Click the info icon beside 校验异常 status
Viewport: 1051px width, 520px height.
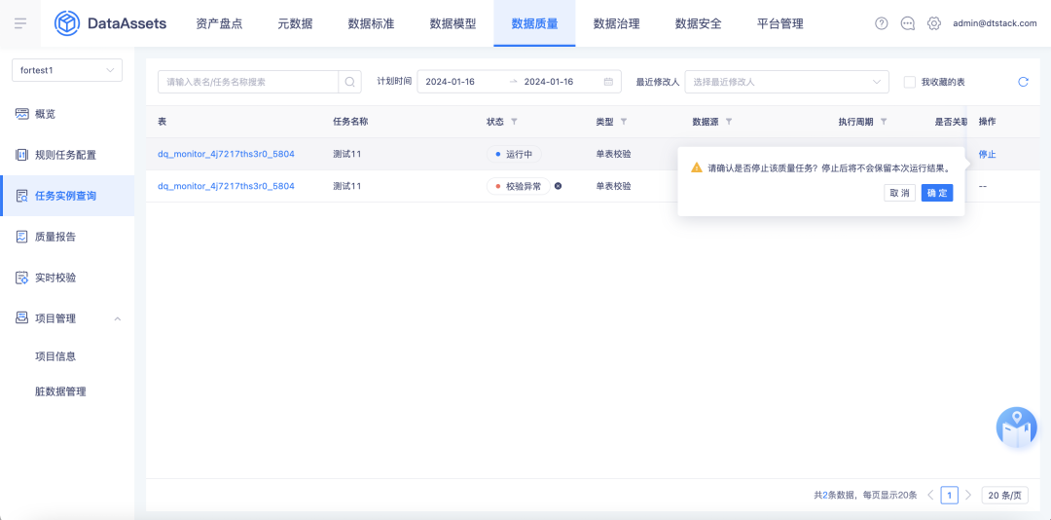pyautogui.click(x=558, y=186)
